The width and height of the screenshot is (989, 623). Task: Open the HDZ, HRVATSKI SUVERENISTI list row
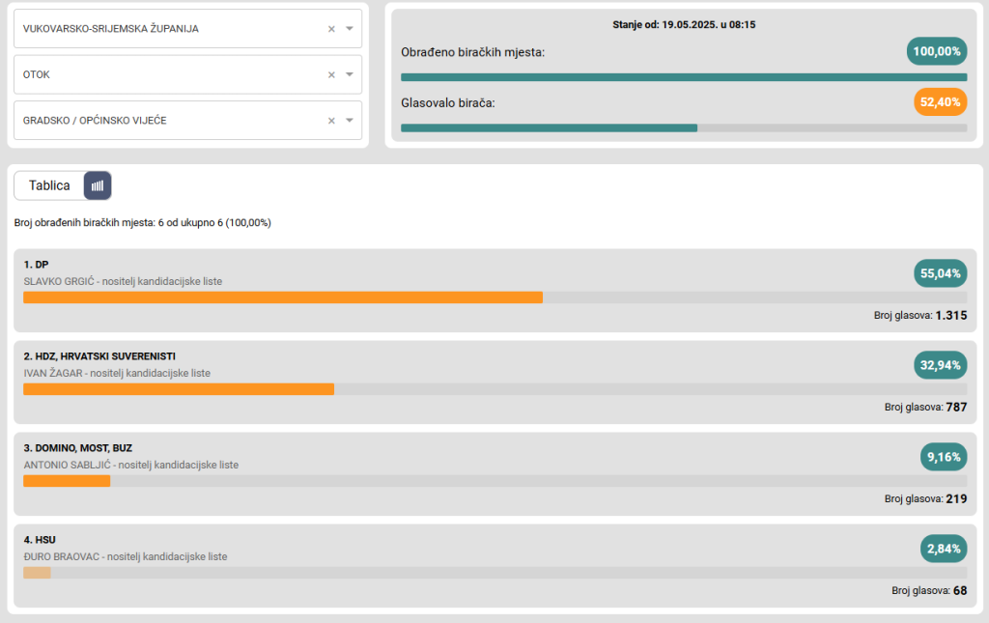point(99,356)
